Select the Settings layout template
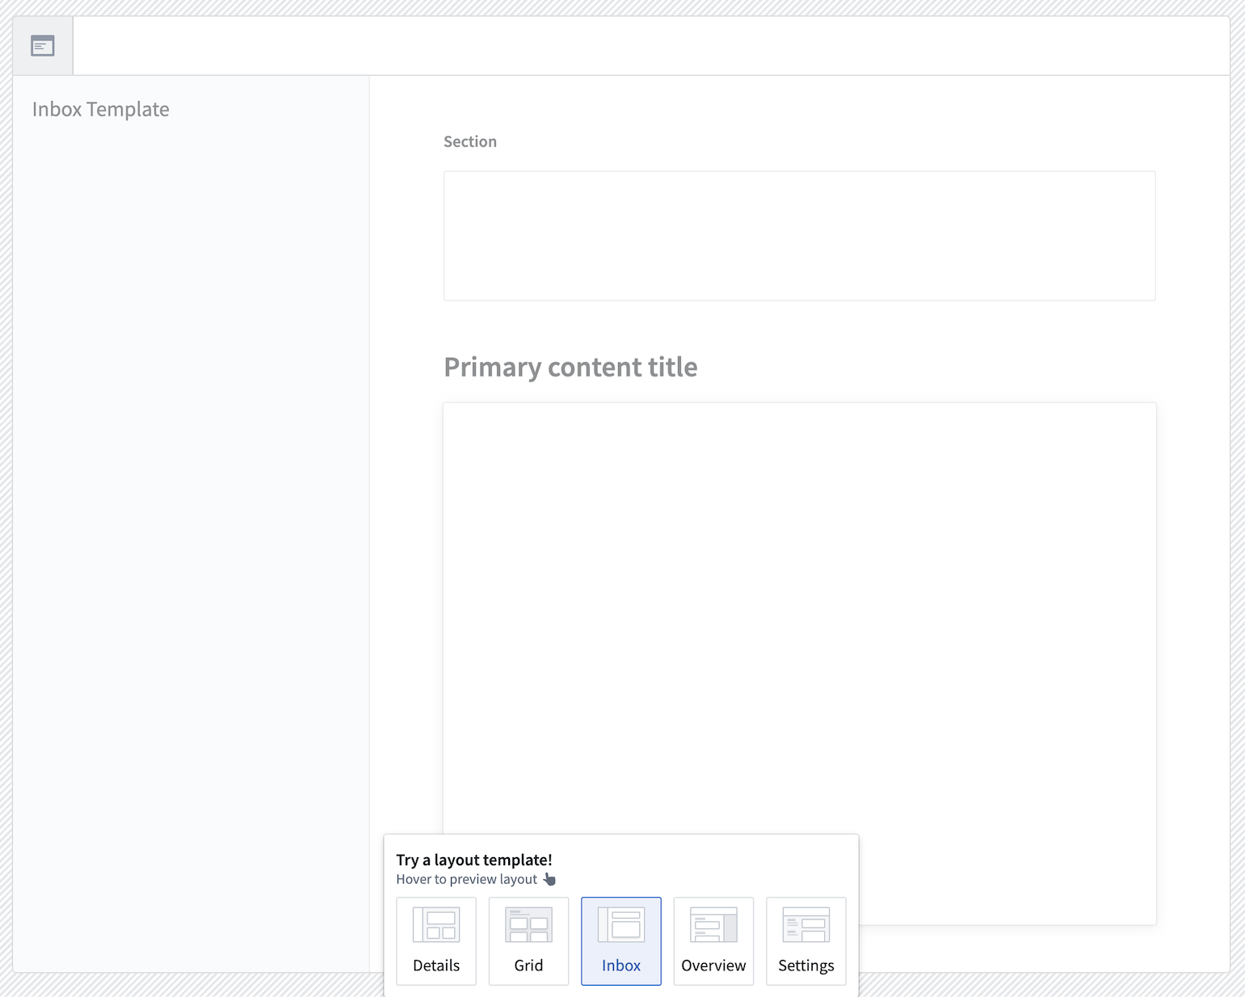The height and width of the screenshot is (997, 1245). tap(806, 941)
